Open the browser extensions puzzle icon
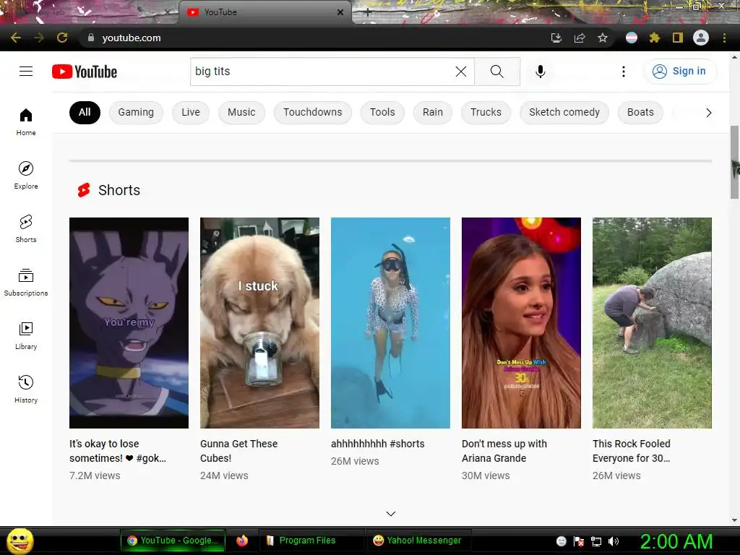This screenshot has width=740, height=555. [x=655, y=38]
